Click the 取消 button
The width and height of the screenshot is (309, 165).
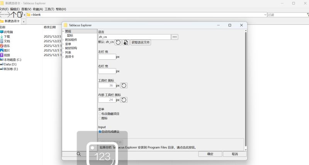tap(235, 154)
